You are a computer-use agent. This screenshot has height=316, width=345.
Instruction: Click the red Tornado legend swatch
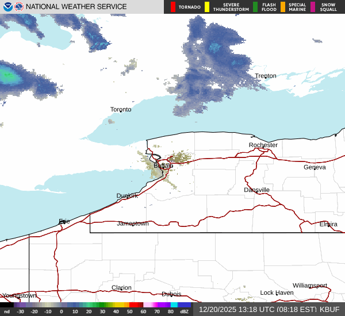pyautogui.click(x=173, y=7)
